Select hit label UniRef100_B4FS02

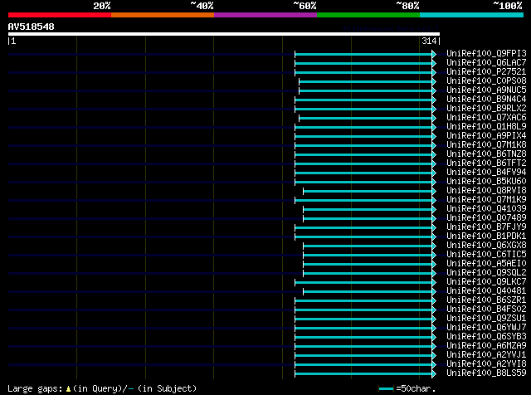pos(486,310)
